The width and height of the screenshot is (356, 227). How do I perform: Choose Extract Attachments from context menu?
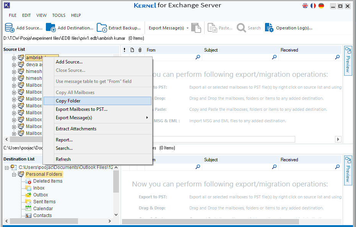pos(98,129)
